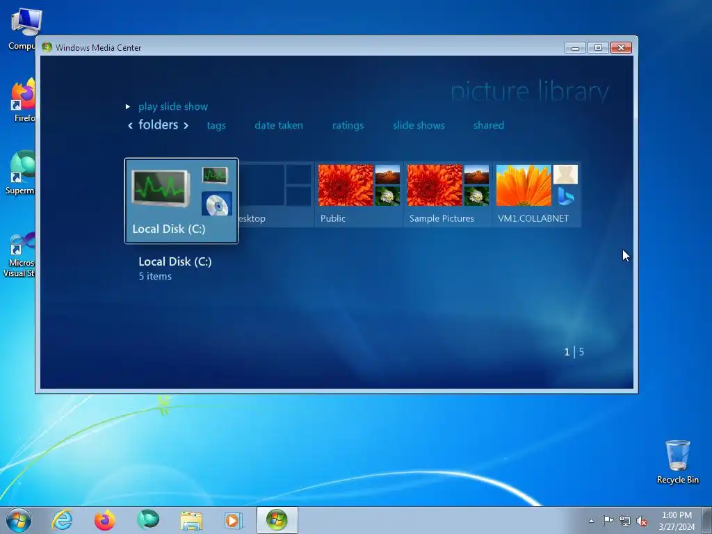Show hidden system tray icons
This screenshot has height=534, width=712.
591,521
